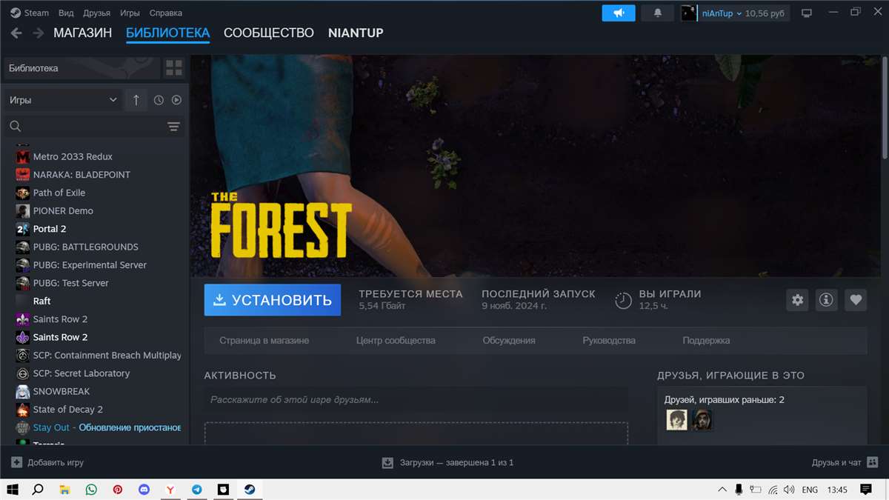This screenshot has width=889, height=500.
Task: Open the library filter options icon
Action: click(173, 126)
